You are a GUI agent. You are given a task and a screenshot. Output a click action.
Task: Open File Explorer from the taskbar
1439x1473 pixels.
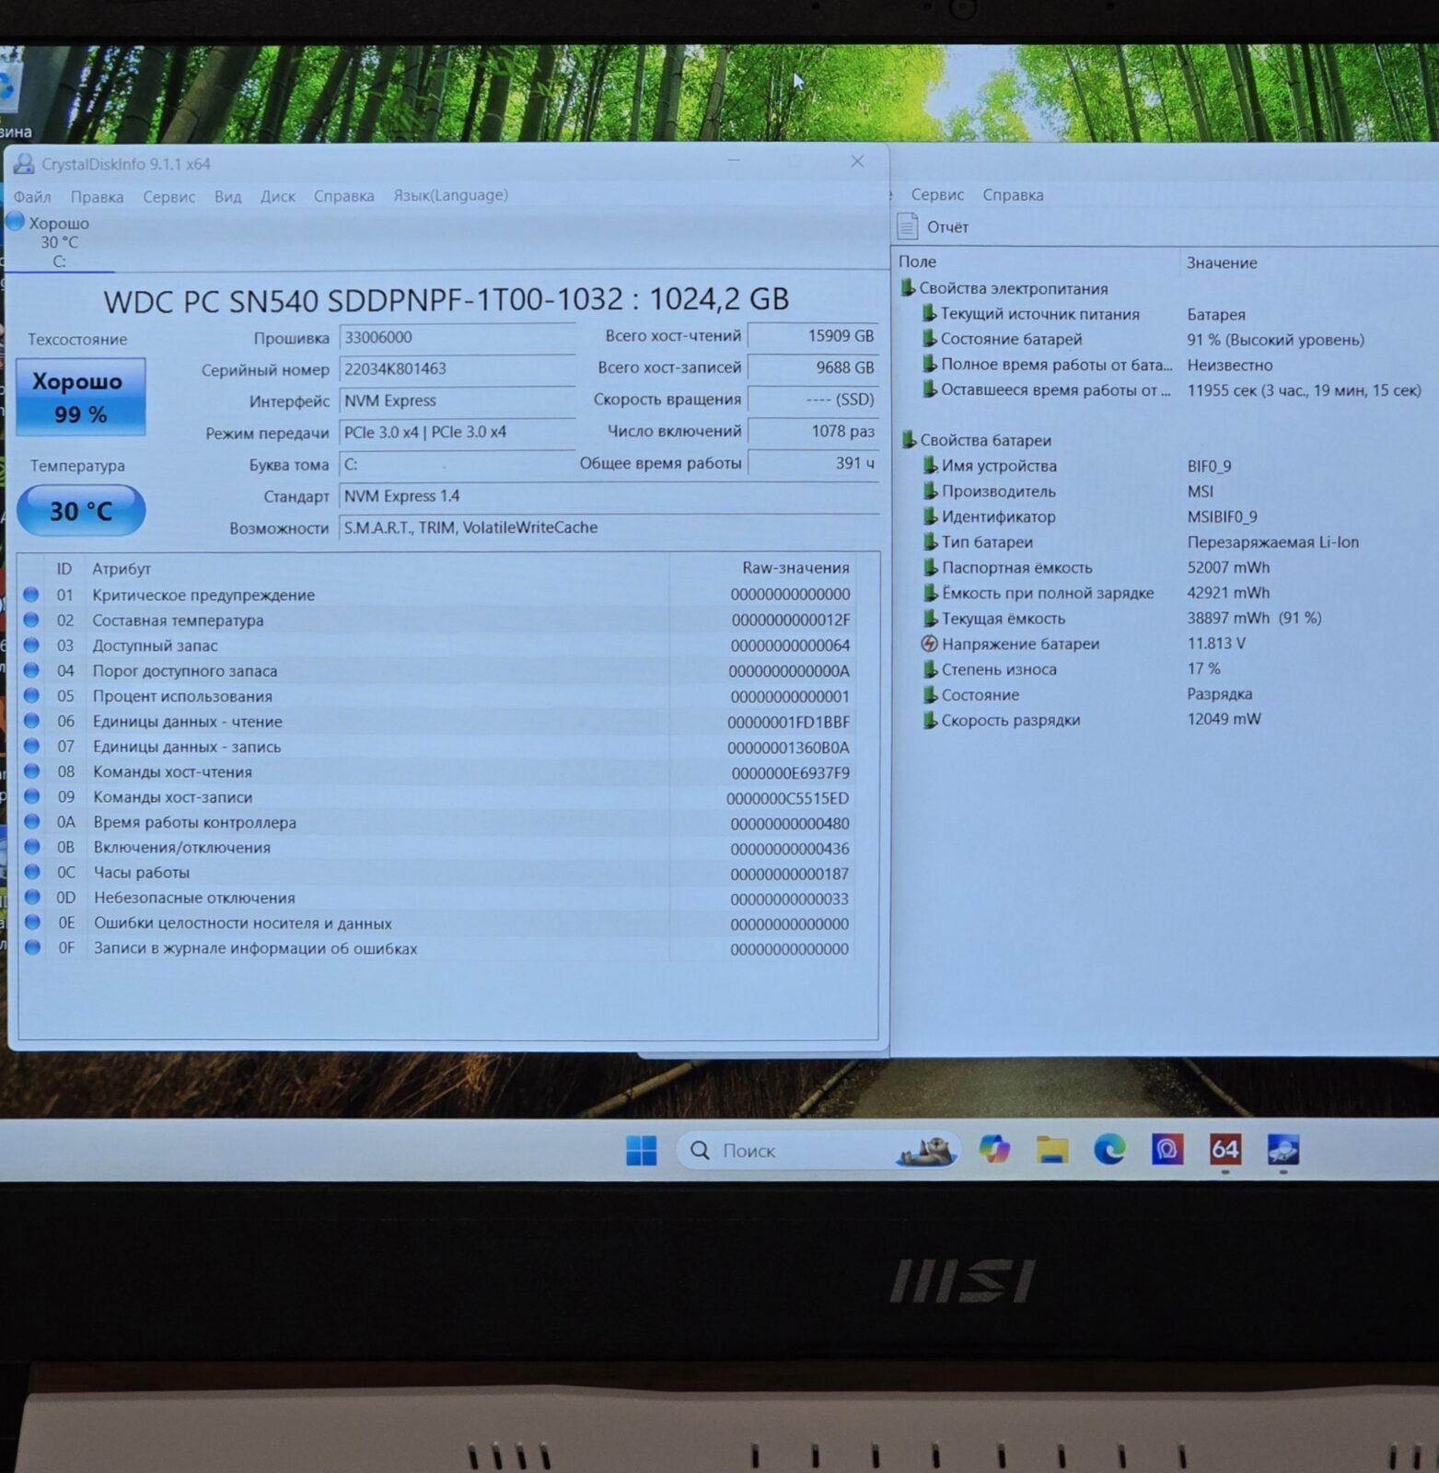[1052, 1149]
